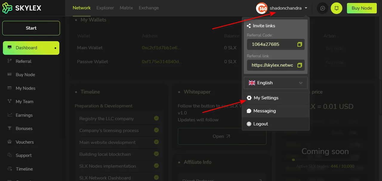Click the My Team sidebar icon

pos(10,101)
